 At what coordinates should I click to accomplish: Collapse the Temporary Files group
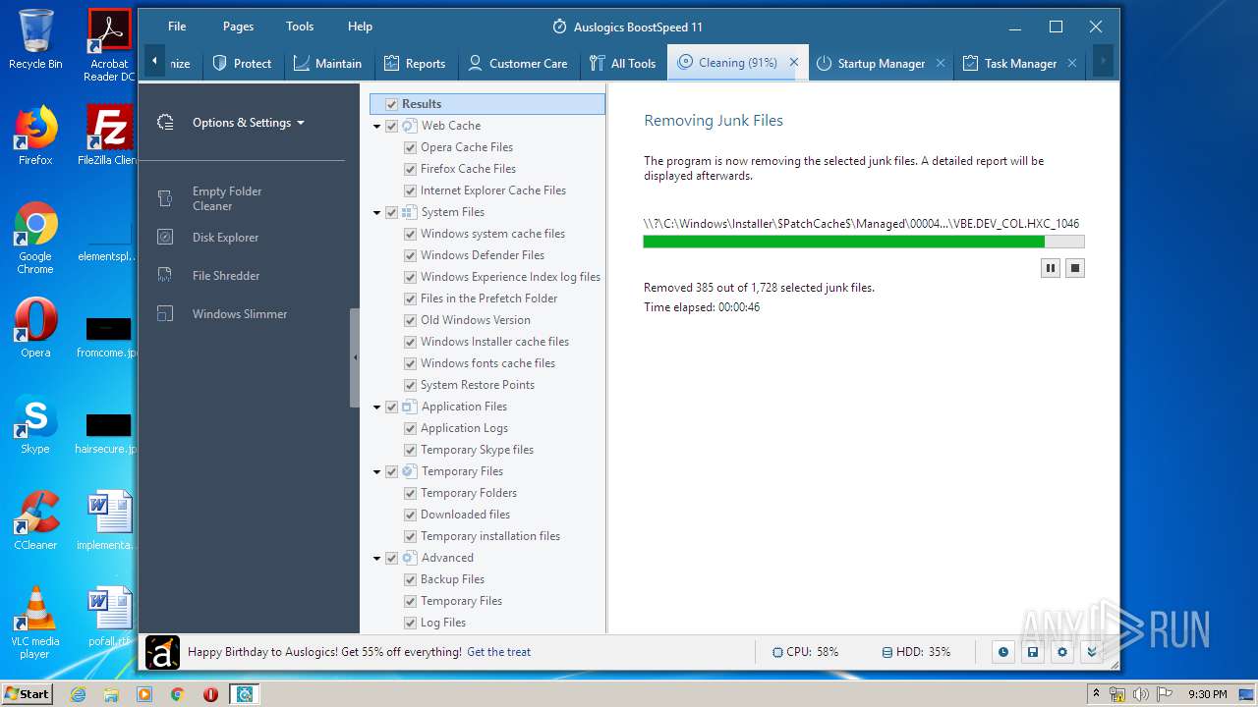pos(376,471)
